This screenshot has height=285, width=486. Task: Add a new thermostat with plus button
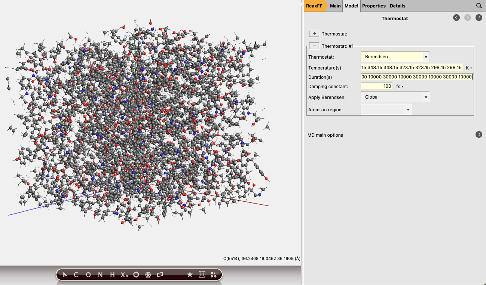pos(314,33)
